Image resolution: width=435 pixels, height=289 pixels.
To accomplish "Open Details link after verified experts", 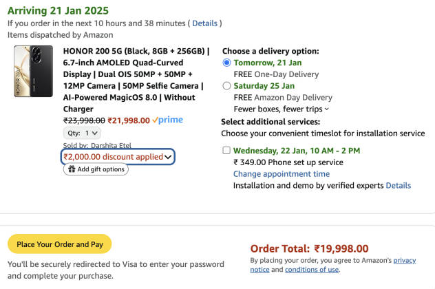I will click(398, 186).
